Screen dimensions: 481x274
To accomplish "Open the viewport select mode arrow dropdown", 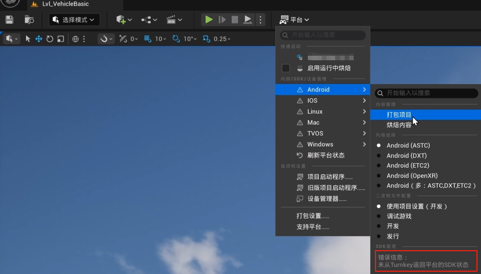I will click(x=12, y=39).
